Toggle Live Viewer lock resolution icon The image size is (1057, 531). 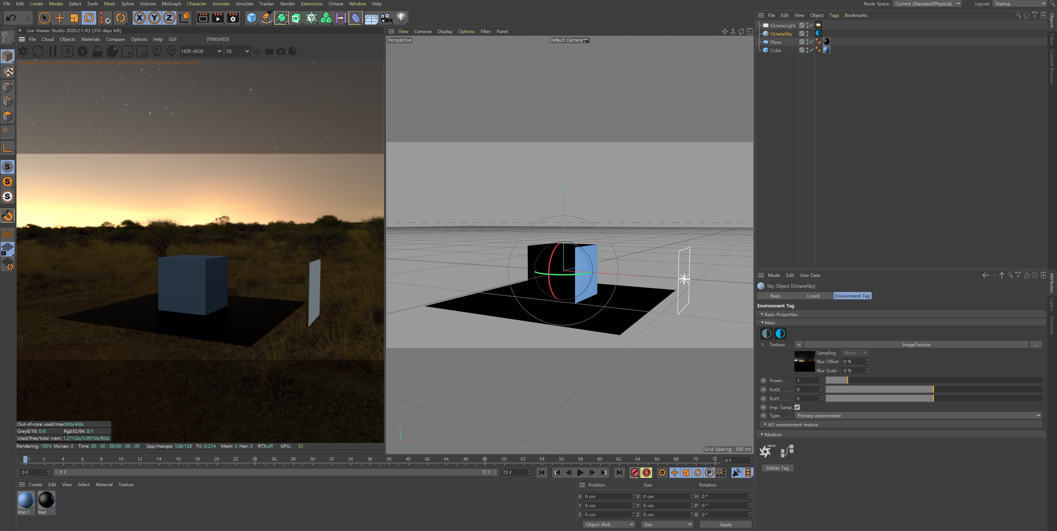(97, 51)
